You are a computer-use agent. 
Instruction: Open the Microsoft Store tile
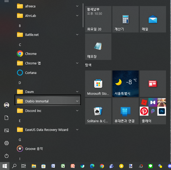coord(98,84)
